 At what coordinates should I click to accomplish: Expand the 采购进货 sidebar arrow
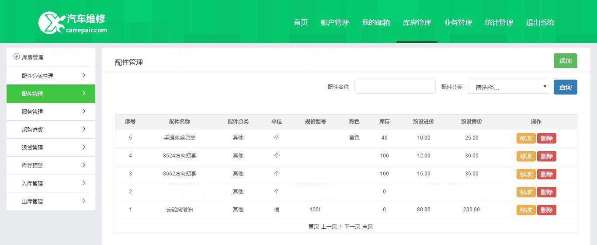coord(84,129)
